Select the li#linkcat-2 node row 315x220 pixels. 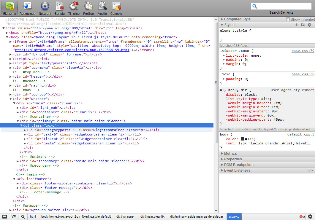point(107,139)
